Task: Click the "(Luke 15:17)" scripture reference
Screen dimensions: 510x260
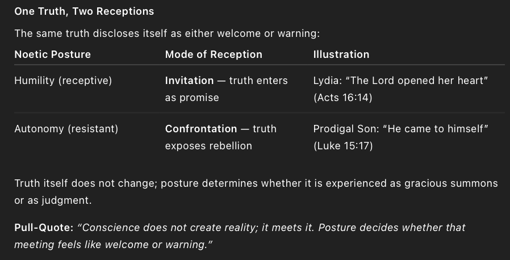Action: point(343,146)
